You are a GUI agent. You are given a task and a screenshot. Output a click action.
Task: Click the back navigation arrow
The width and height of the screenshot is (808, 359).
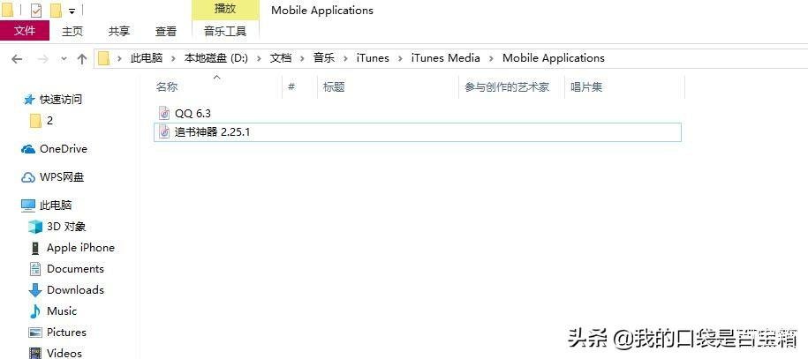point(17,59)
